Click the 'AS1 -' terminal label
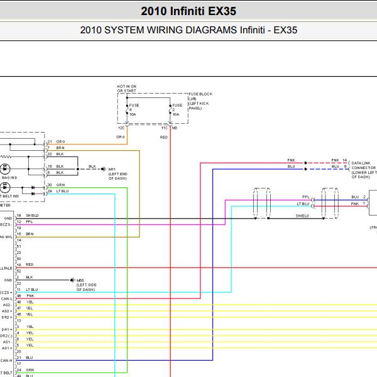Image resolution: width=377 pixels, height=377 pixels. pos(7,342)
